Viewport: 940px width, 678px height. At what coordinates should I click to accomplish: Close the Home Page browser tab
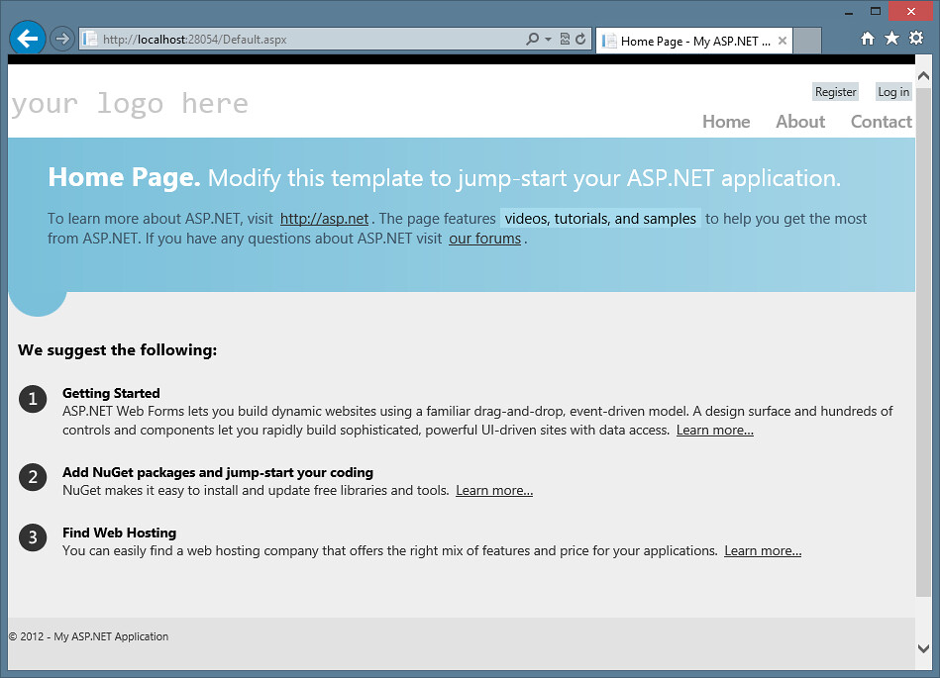(x=783, y=41)
